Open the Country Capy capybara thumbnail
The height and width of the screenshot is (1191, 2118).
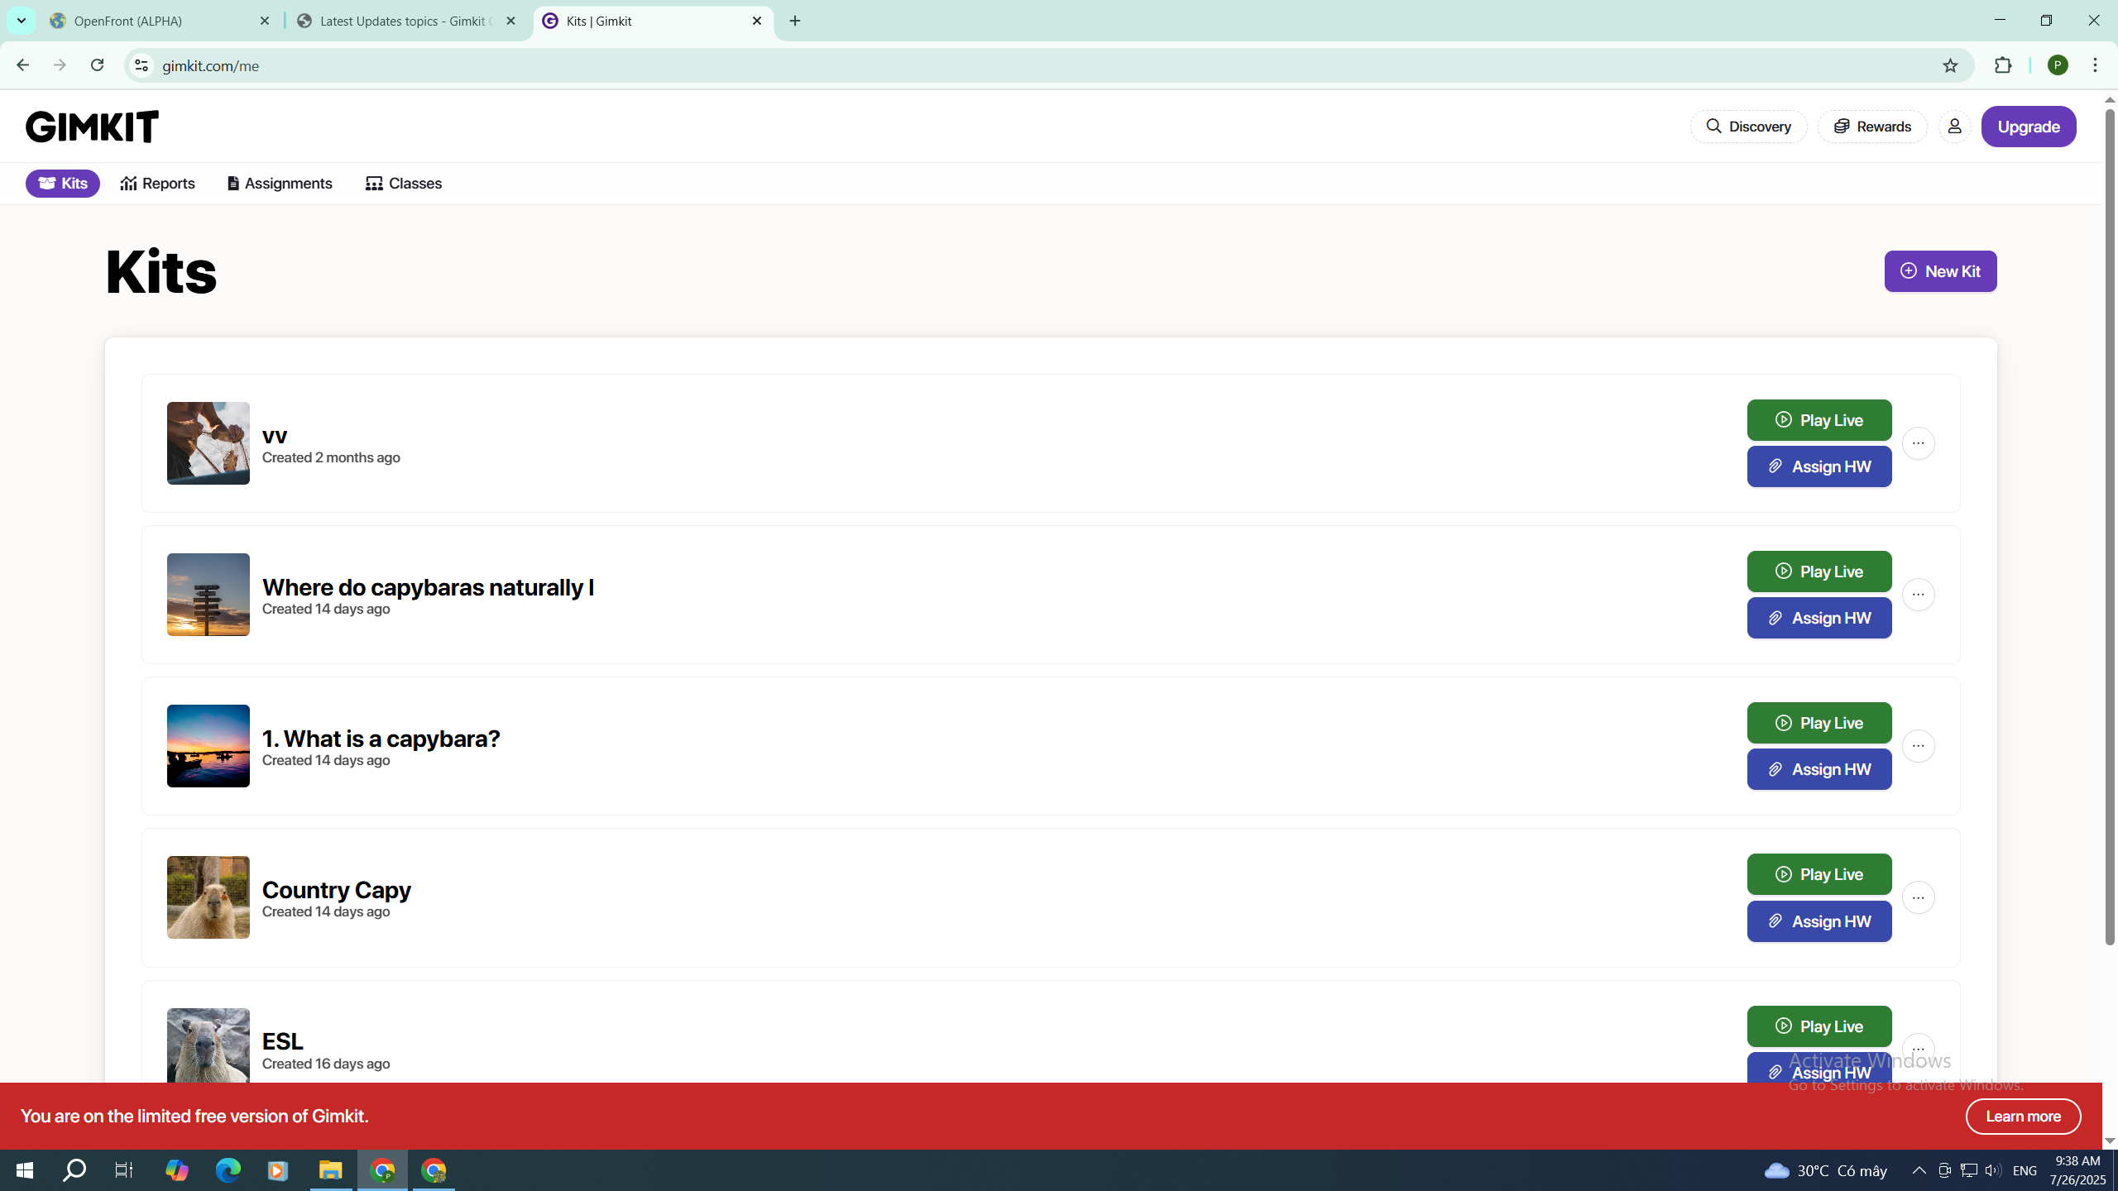(x=208, y=897)
